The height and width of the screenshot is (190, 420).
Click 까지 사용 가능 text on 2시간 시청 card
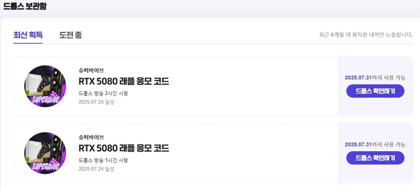click(x=388, y=78)
